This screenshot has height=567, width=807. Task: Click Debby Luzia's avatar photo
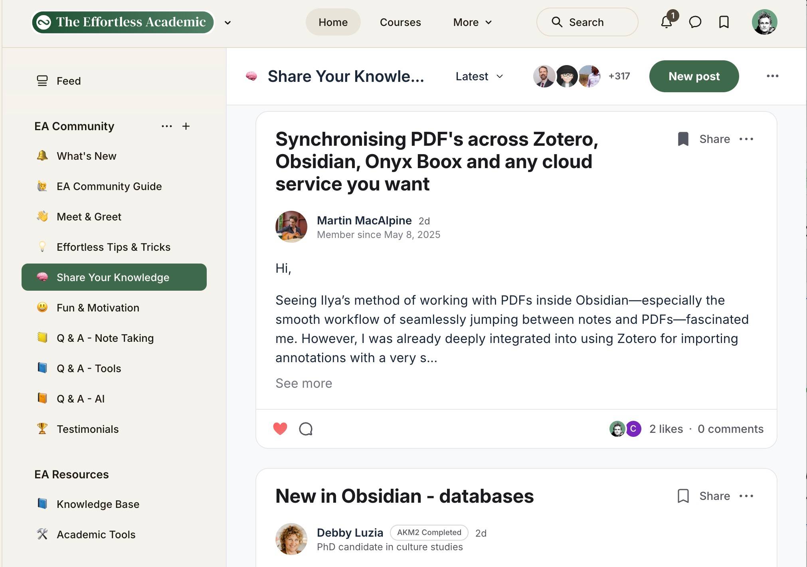tap(291, 539)
